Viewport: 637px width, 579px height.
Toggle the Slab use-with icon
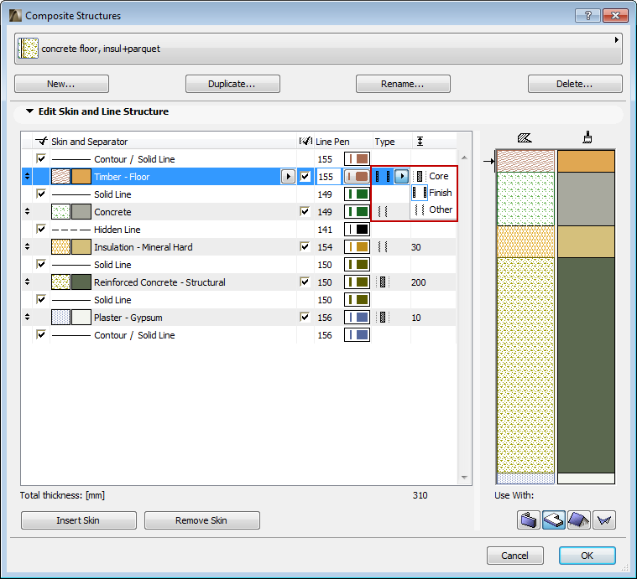[x=554, y=520]
